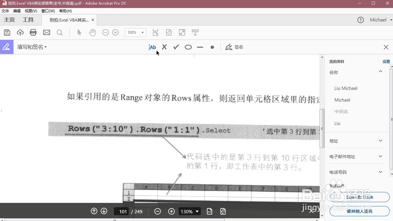
Task: Enter full screen mode icon
Action: click(182, 33)
